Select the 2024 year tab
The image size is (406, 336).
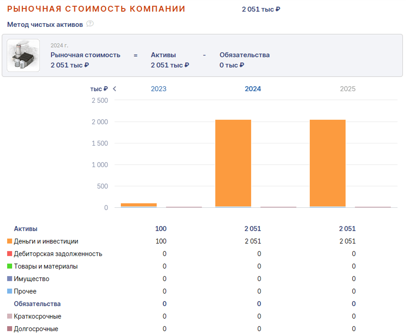(x=253, y=89)
